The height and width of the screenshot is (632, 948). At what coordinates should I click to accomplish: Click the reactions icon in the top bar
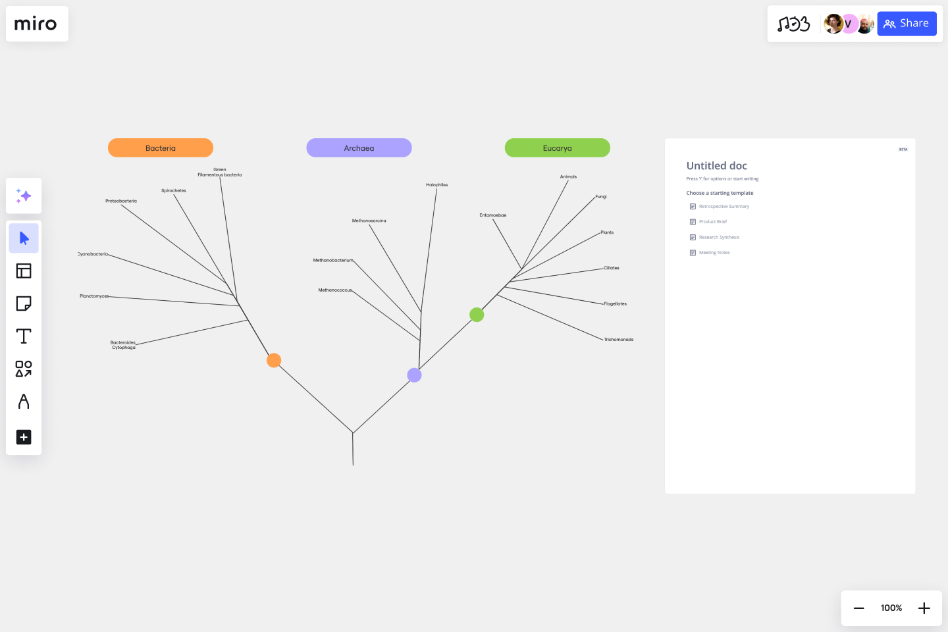tap(795, 24)
